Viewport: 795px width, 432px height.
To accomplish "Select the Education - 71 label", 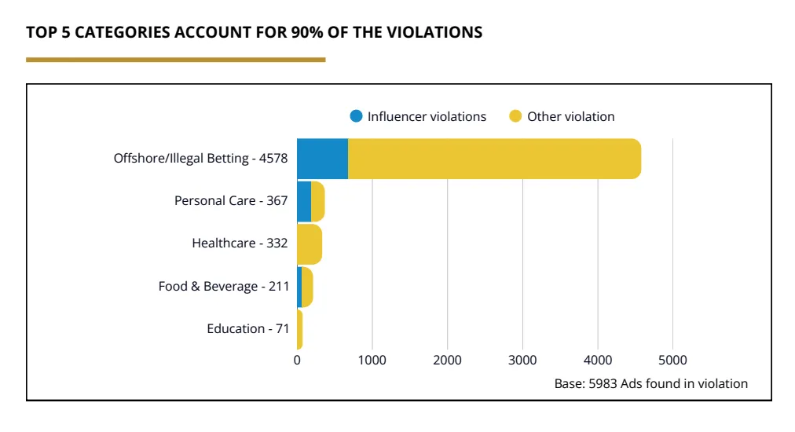I will (x=247, y=329).
